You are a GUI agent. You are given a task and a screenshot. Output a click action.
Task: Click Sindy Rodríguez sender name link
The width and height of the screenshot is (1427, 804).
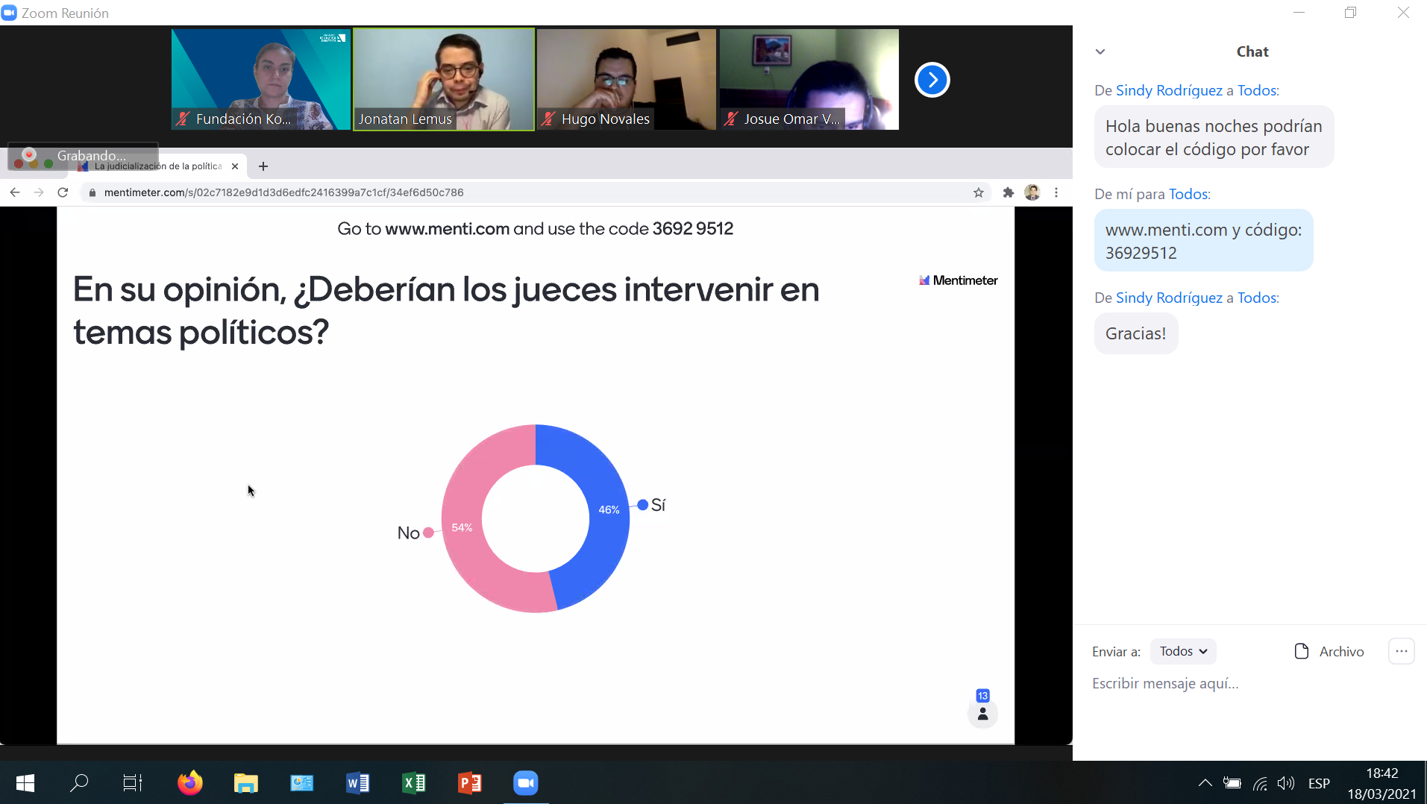click(1168, 90)
